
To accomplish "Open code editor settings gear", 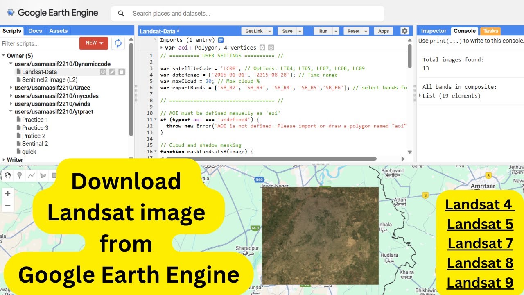I will coord(404,31).
